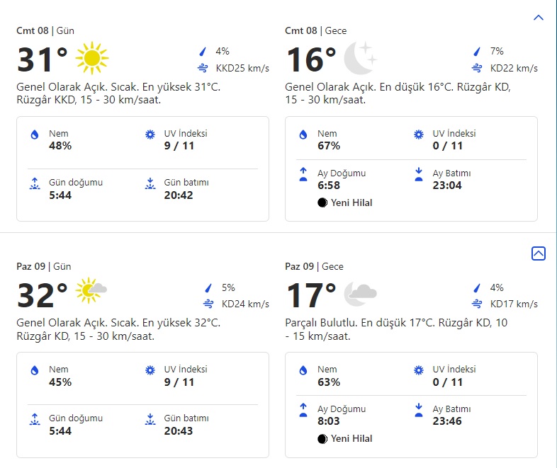Collapse the Paz 09 details with boxed chevron
Image resolution: width=557 pixels, height=468 pixels.
tap(538, 253)
